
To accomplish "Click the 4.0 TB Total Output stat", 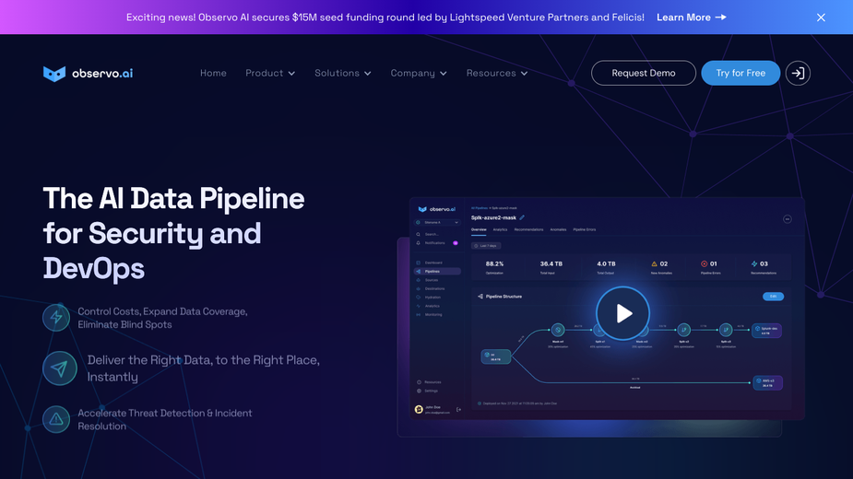I will pyautogui.click(x=606, y=267).
